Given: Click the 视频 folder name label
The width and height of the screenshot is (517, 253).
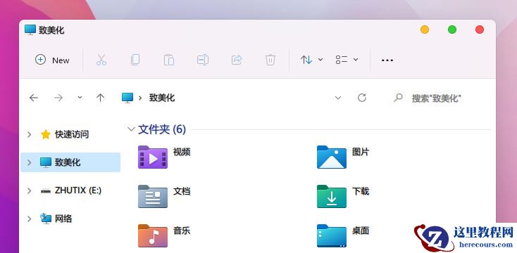Looking at the screenshot, I should pyautogui.click(x=182, y=152).
